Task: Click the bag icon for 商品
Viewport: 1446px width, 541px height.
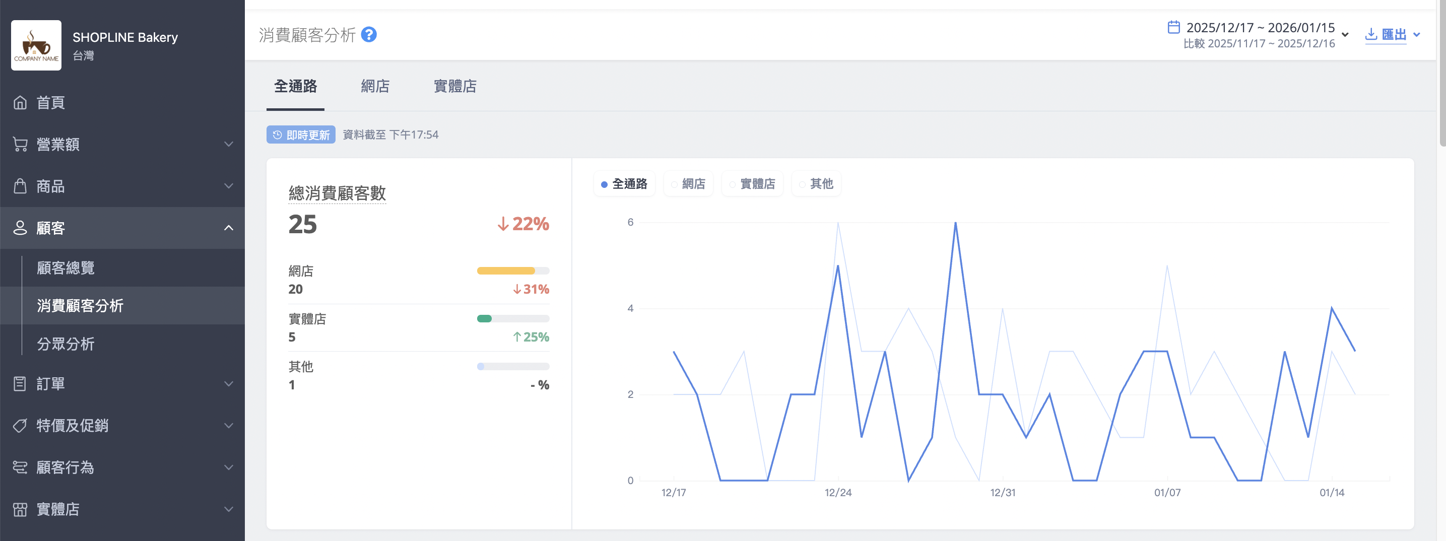Action: pyautogui.click(x=20, y=186)
